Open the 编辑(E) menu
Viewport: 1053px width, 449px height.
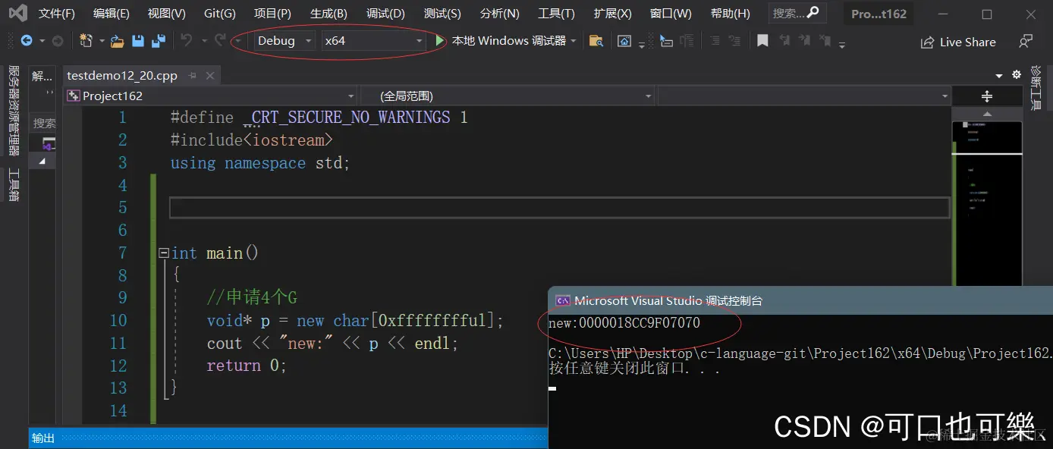click(112, 13)
